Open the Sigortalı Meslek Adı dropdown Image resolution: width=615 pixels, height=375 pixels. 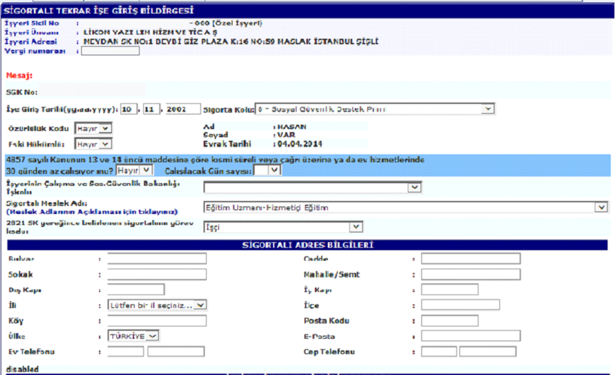point(405,208)
